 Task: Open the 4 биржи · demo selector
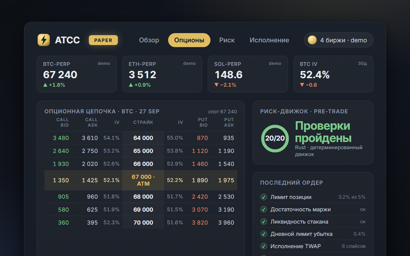point(339,40)
